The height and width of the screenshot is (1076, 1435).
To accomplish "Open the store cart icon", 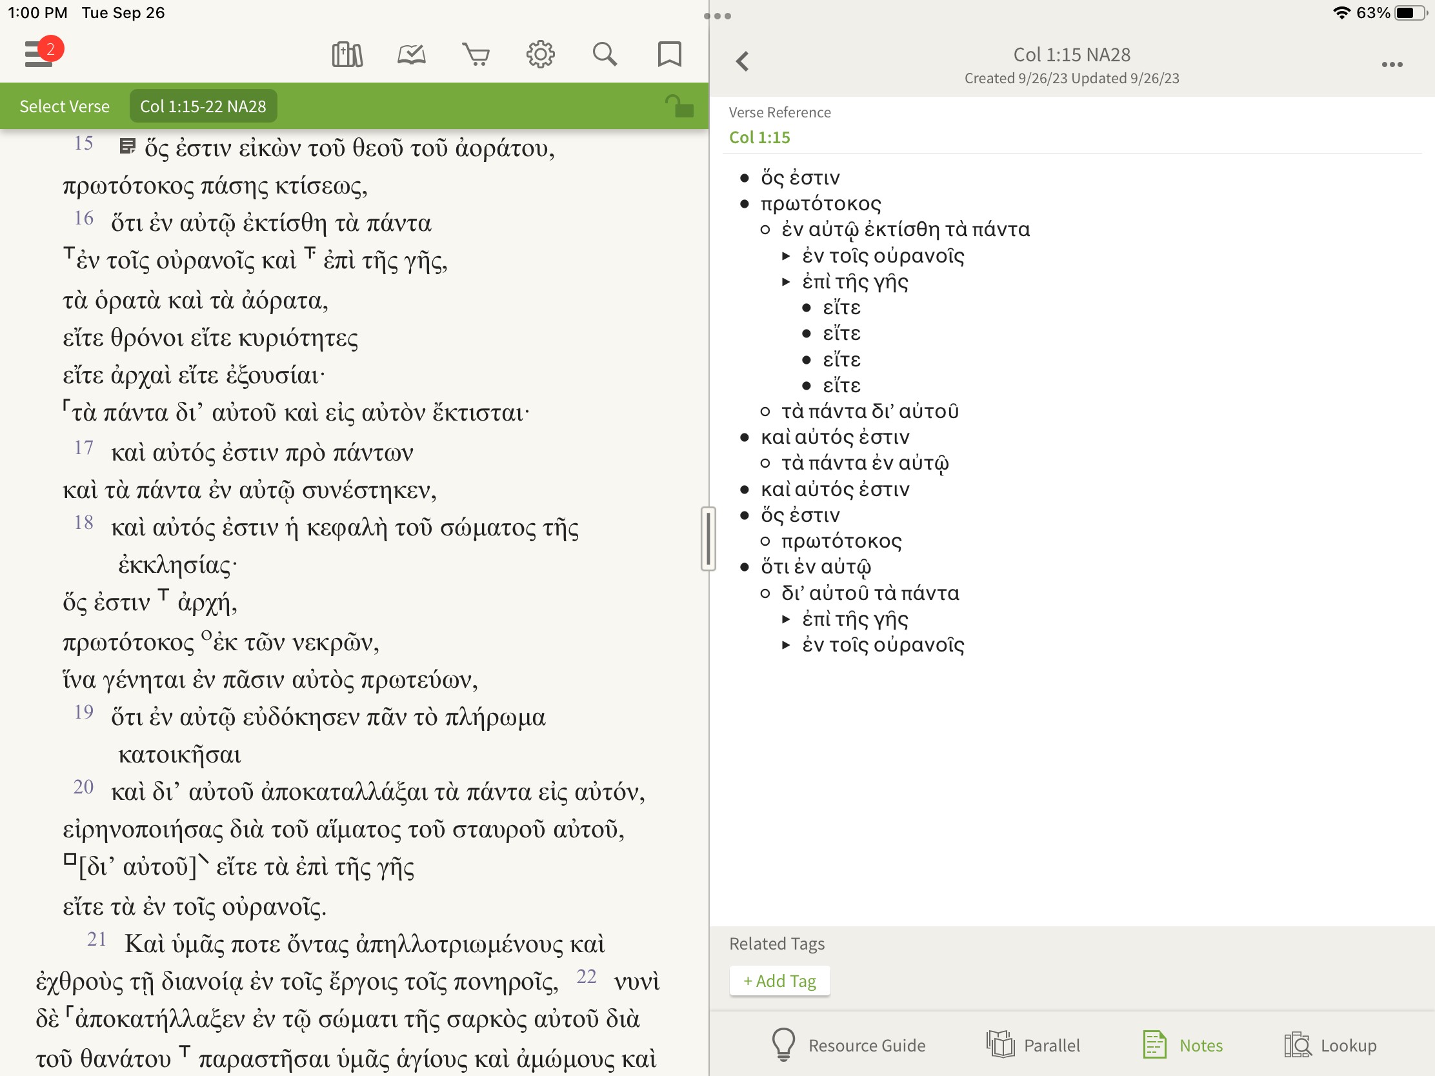I will [x=476, y=54].
